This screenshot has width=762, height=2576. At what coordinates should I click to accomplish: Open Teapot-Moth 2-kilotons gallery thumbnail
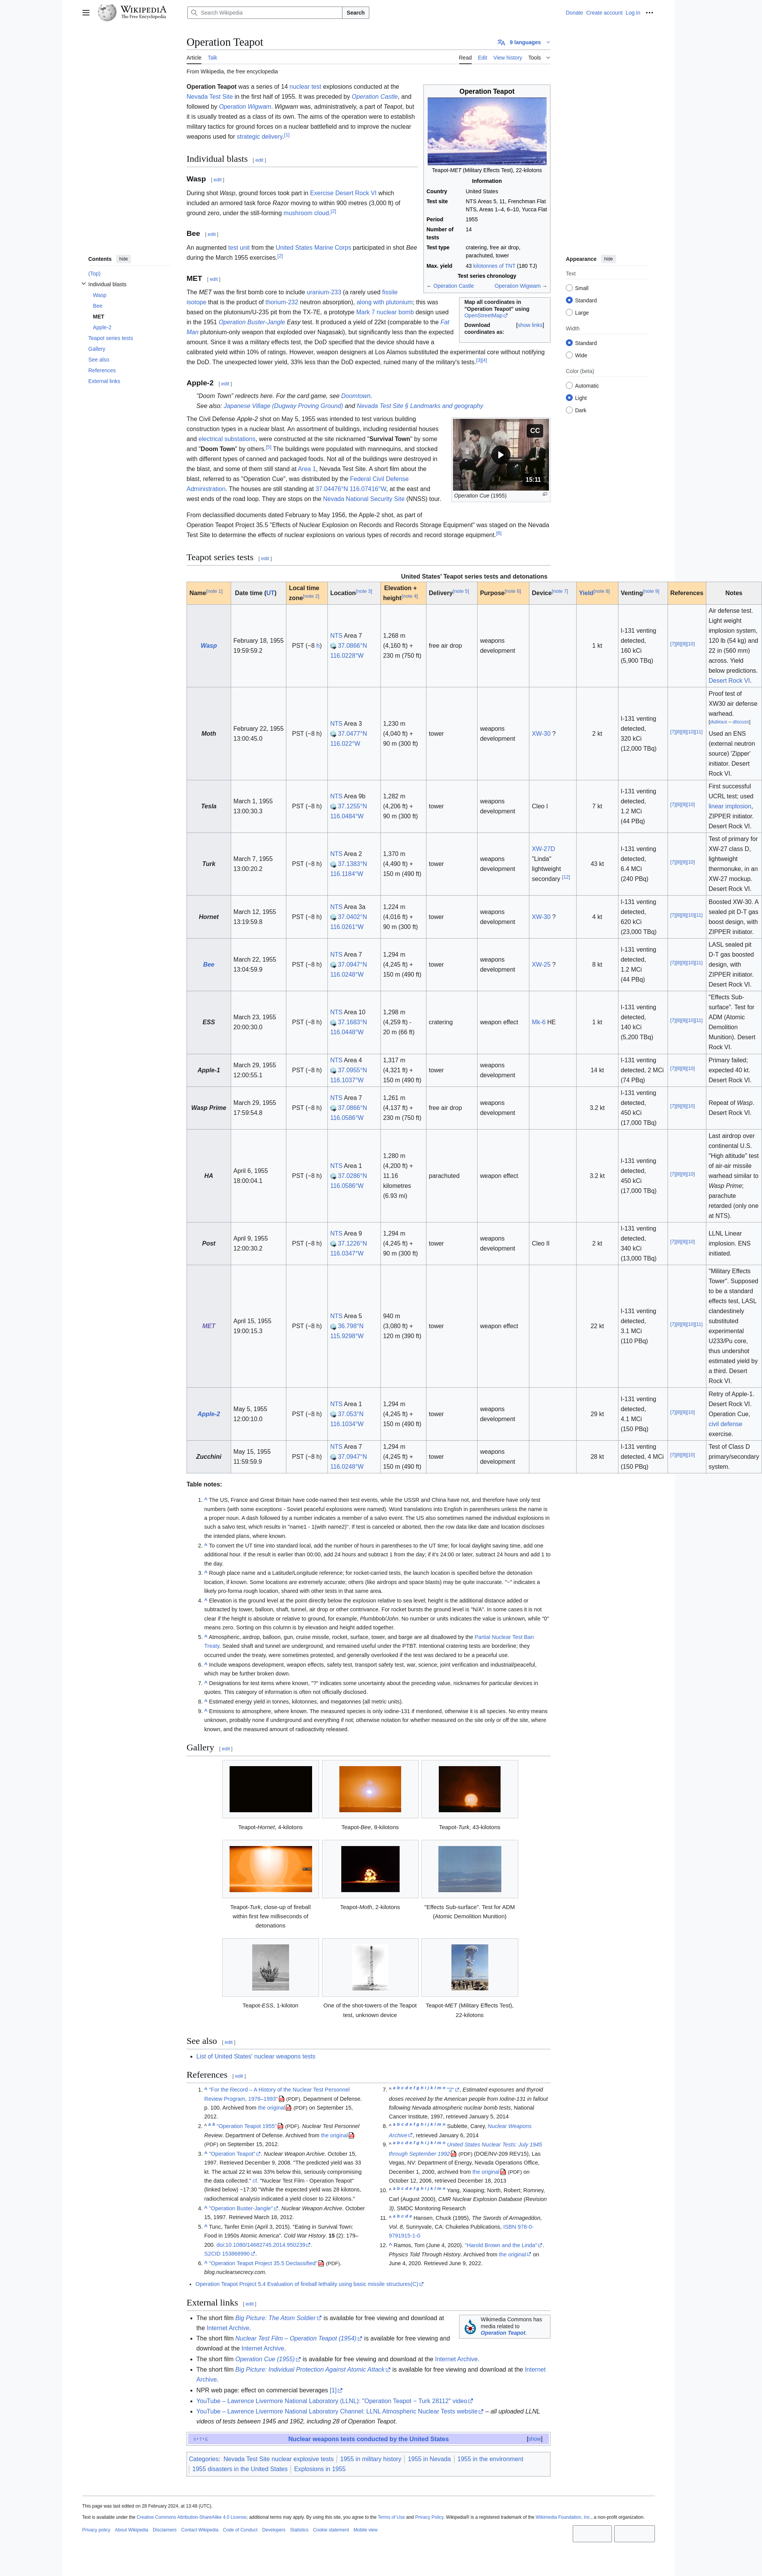pos(370,1869)
